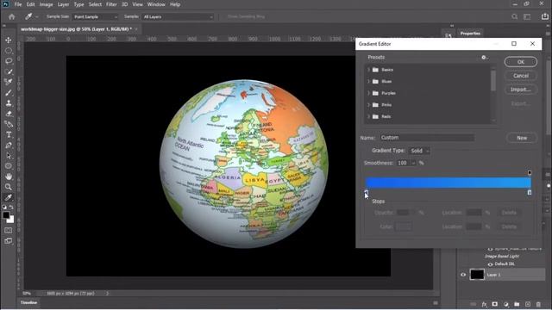Open the Sample Size dropdown
552x310 pixels.
(x=95, y=16)
